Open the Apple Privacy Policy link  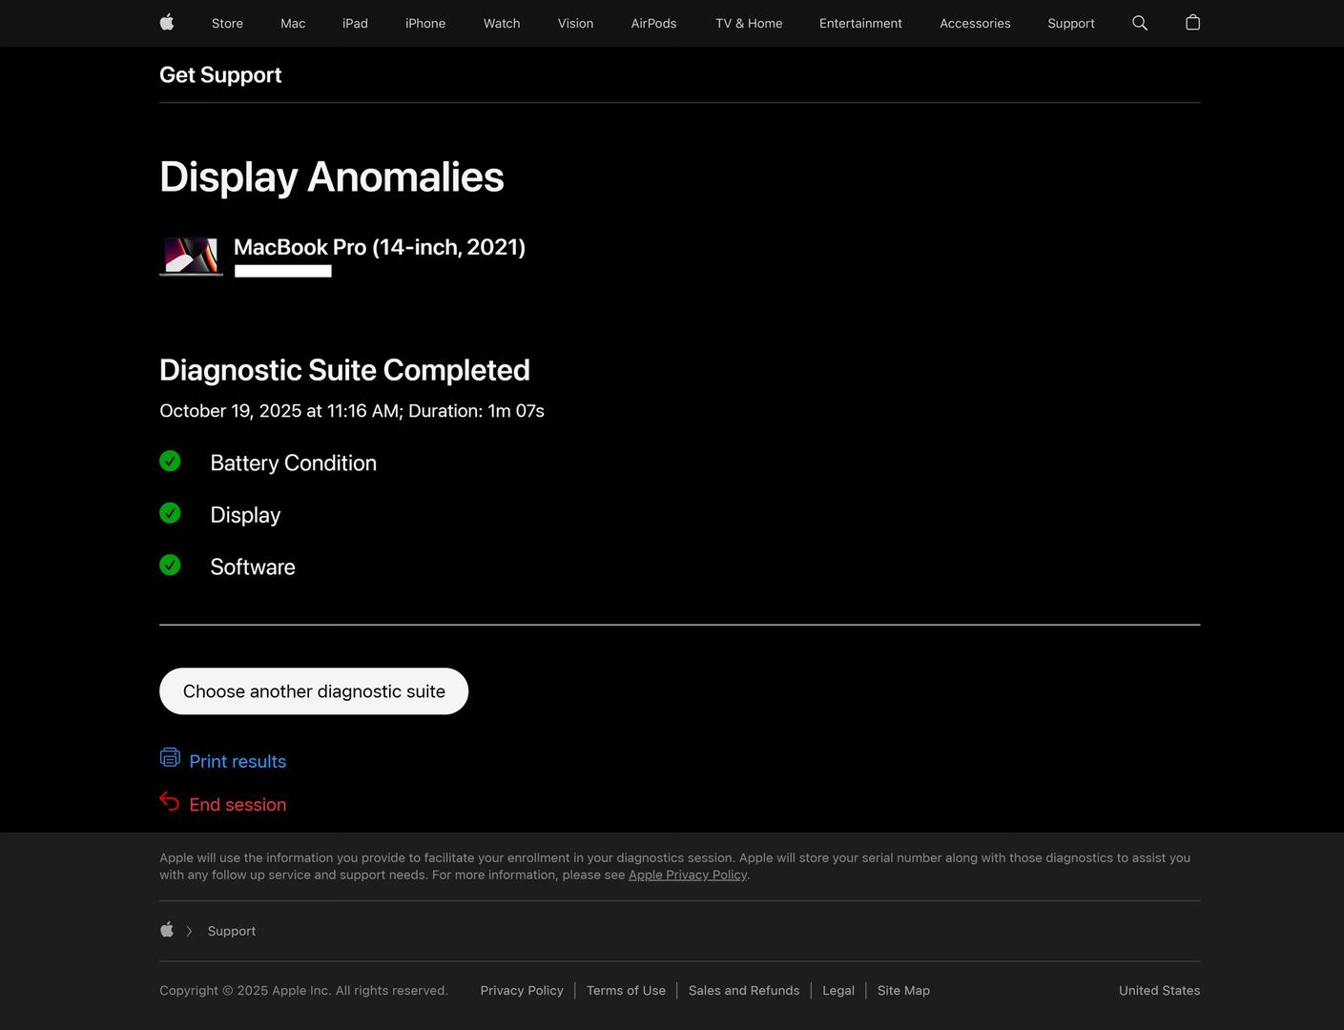tap(687, 875)
